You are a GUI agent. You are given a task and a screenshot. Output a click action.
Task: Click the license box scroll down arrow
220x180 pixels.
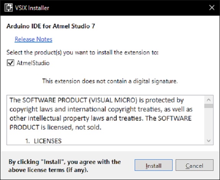tap(209, 141)
